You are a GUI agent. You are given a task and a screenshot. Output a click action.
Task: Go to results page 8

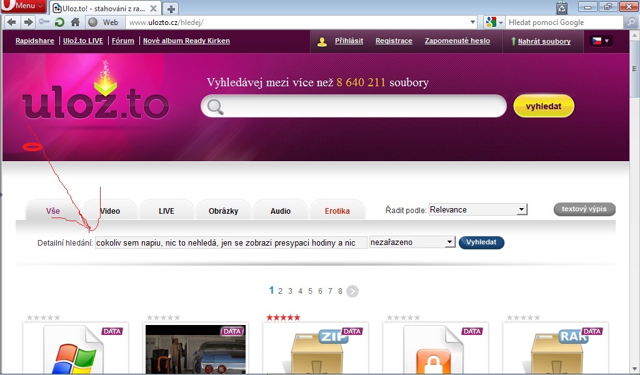340,291
